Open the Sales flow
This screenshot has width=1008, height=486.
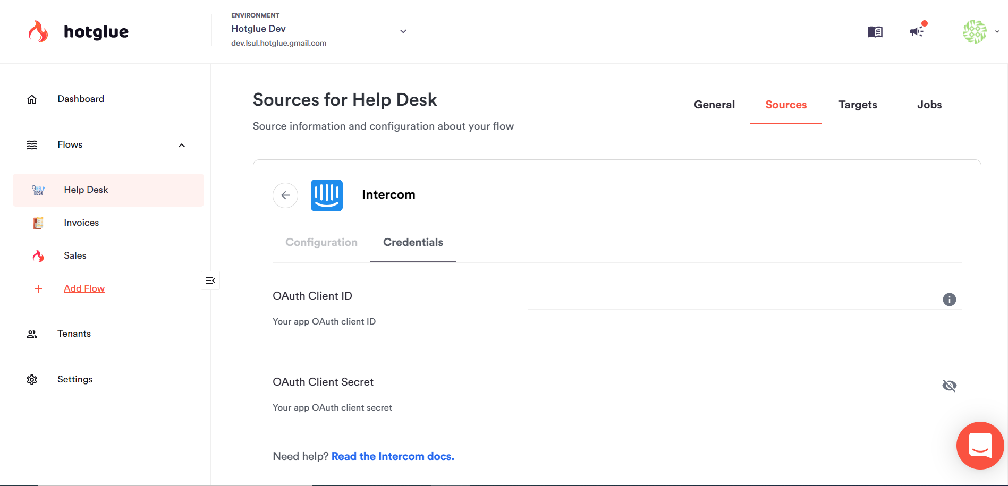pyautogui.click(x=75, y=255)
